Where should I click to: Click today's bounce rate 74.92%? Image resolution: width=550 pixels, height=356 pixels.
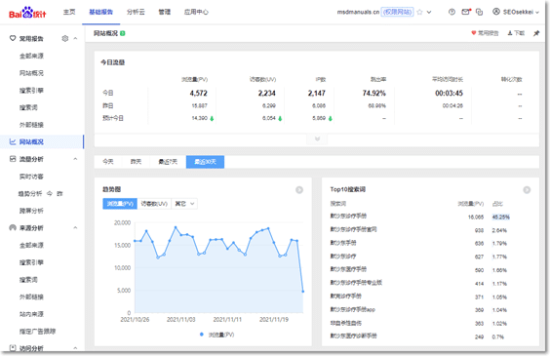tap(373, 94)
